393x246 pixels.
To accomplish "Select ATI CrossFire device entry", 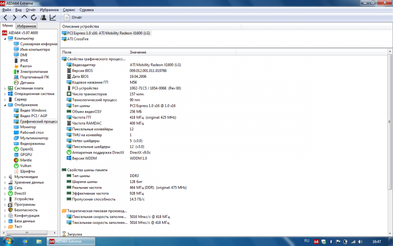I will tap(75, 39).
